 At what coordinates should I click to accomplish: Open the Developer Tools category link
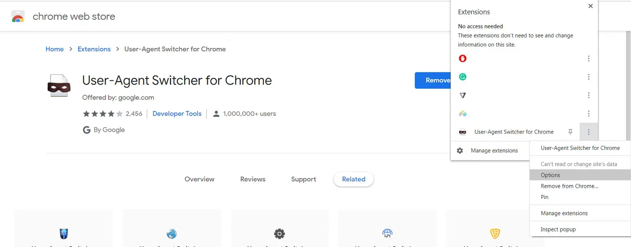tap(177, 114)
